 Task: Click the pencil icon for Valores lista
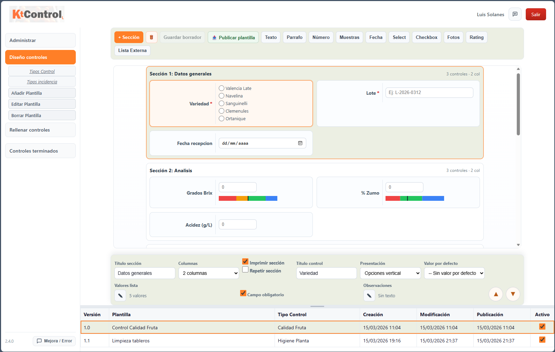click(120, 296)
